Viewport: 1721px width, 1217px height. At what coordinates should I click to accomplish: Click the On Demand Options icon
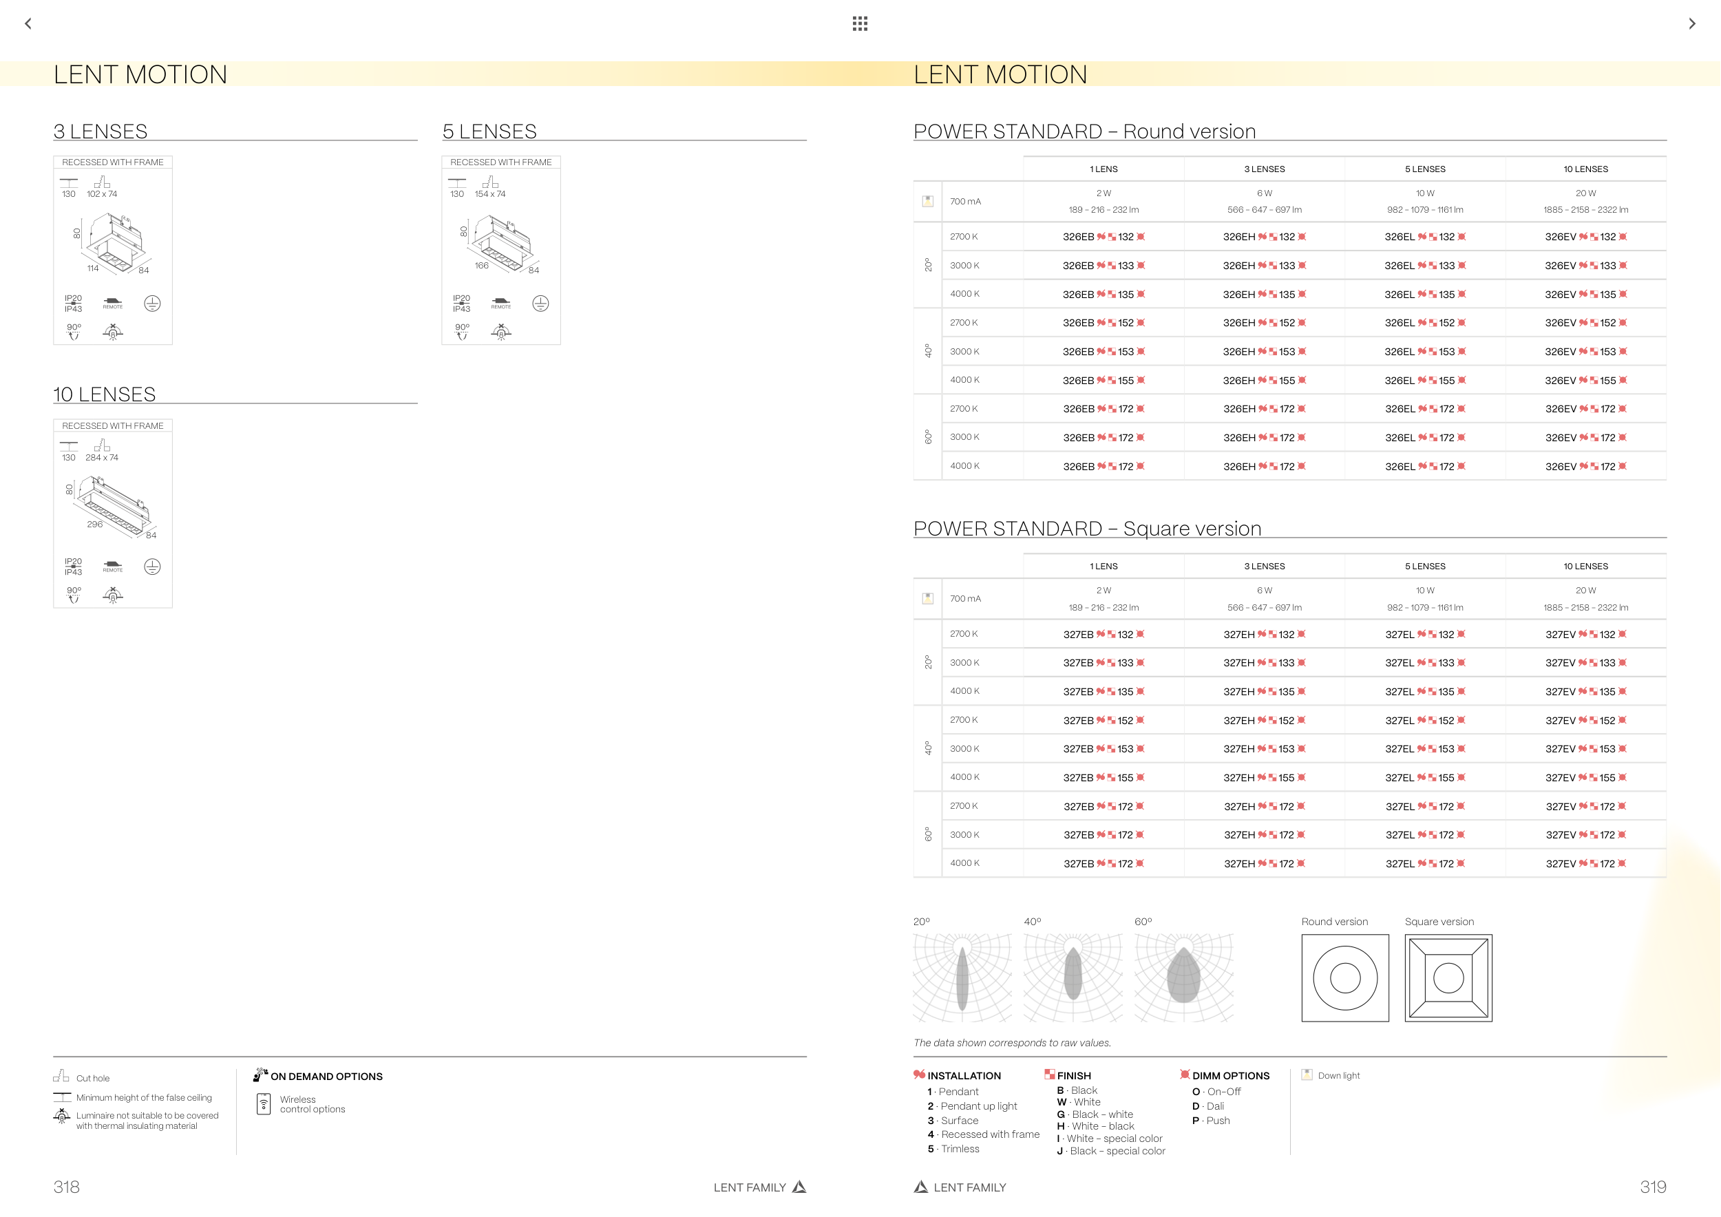260,1075
